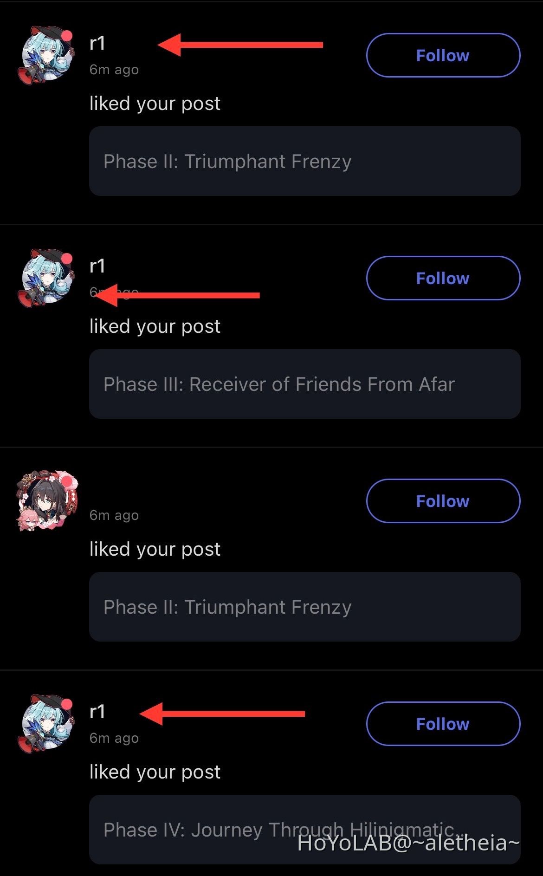
Task: Open the Phase III: Receiver of Friends From Afar post
Action: coord(304,384)
